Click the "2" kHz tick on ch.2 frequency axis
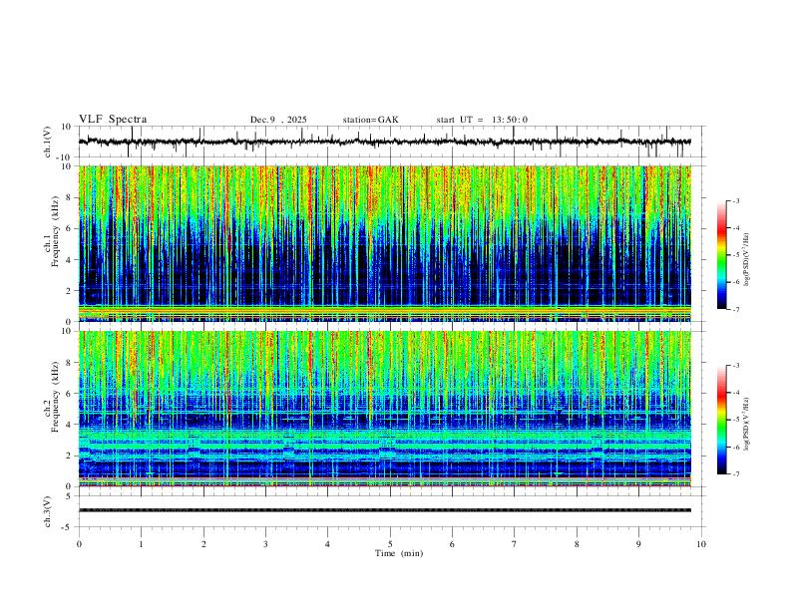This screenshot has width=790, height=610. coord(70,456)
